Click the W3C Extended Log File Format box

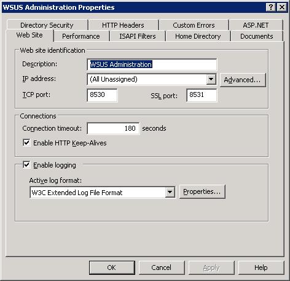(x=103, y=192)
